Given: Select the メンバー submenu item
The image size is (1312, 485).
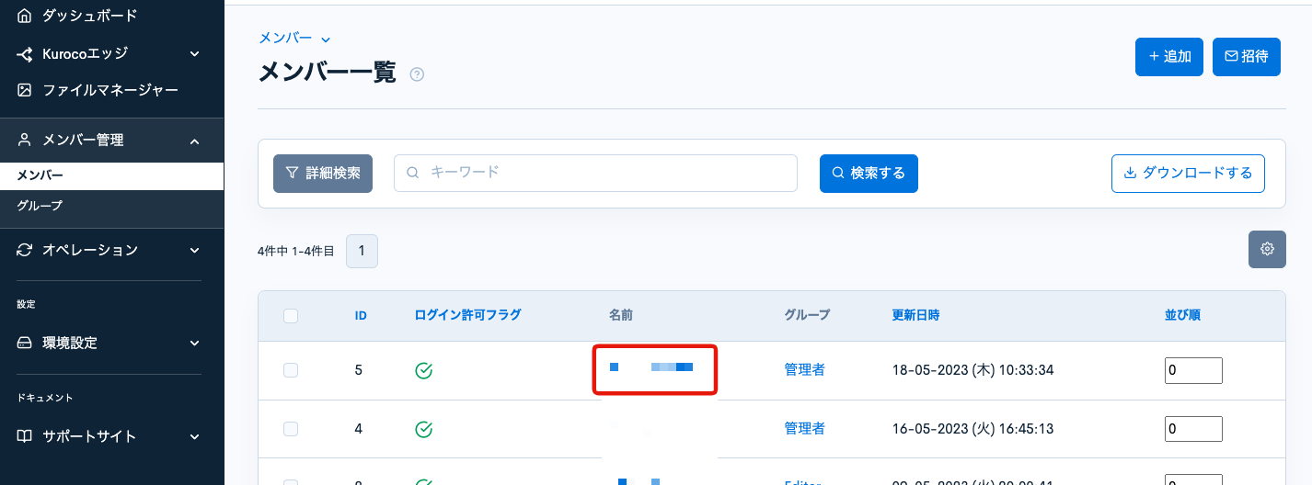Looking at the screenshot, I should tap(111, 175).
